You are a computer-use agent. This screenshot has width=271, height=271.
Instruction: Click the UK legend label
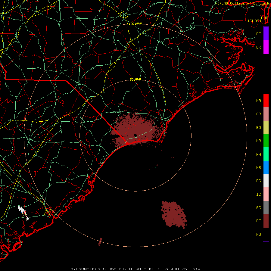click(x=258, y=48)
